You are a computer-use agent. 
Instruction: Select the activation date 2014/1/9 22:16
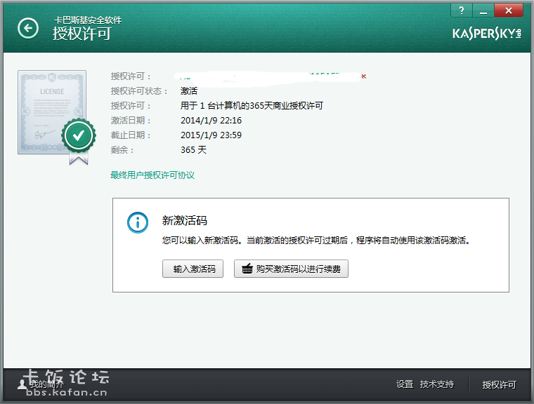click(x=211, y=121)
